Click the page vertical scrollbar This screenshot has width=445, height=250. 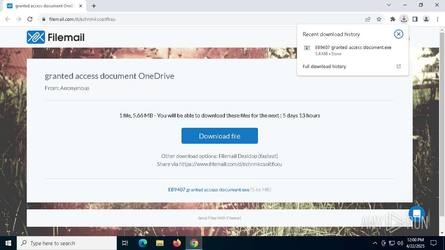442,124
